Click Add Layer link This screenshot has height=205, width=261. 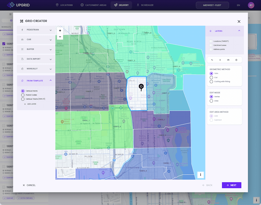tap(30, 104)
